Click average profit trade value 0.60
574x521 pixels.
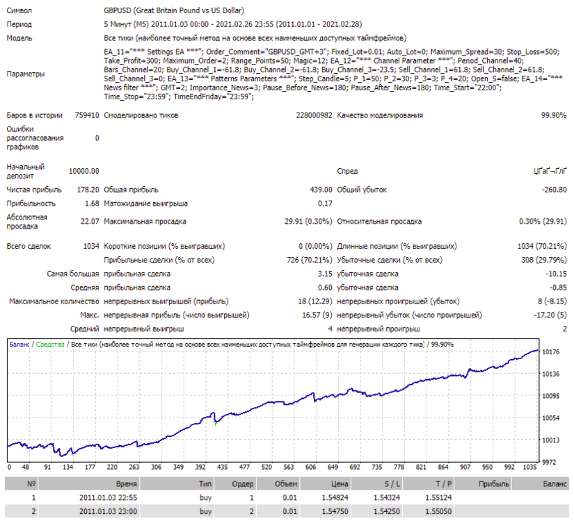tap(325, 288)
